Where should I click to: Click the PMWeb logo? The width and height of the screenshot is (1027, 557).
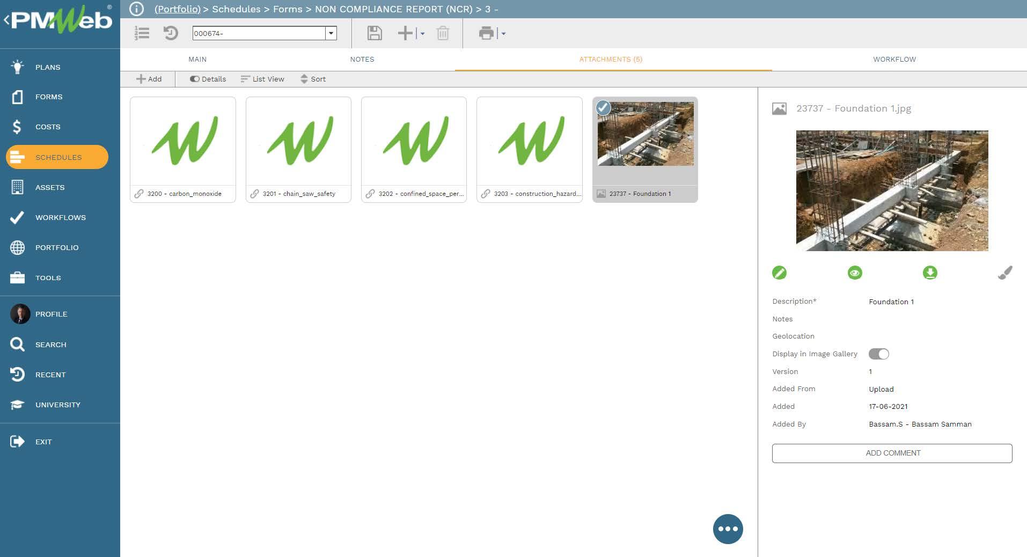pos(61,20)
